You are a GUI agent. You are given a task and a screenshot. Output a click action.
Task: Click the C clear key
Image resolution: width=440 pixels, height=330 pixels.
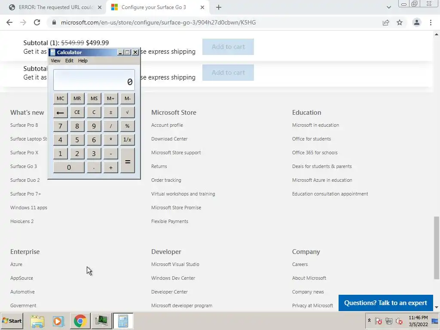pos(94,112)
